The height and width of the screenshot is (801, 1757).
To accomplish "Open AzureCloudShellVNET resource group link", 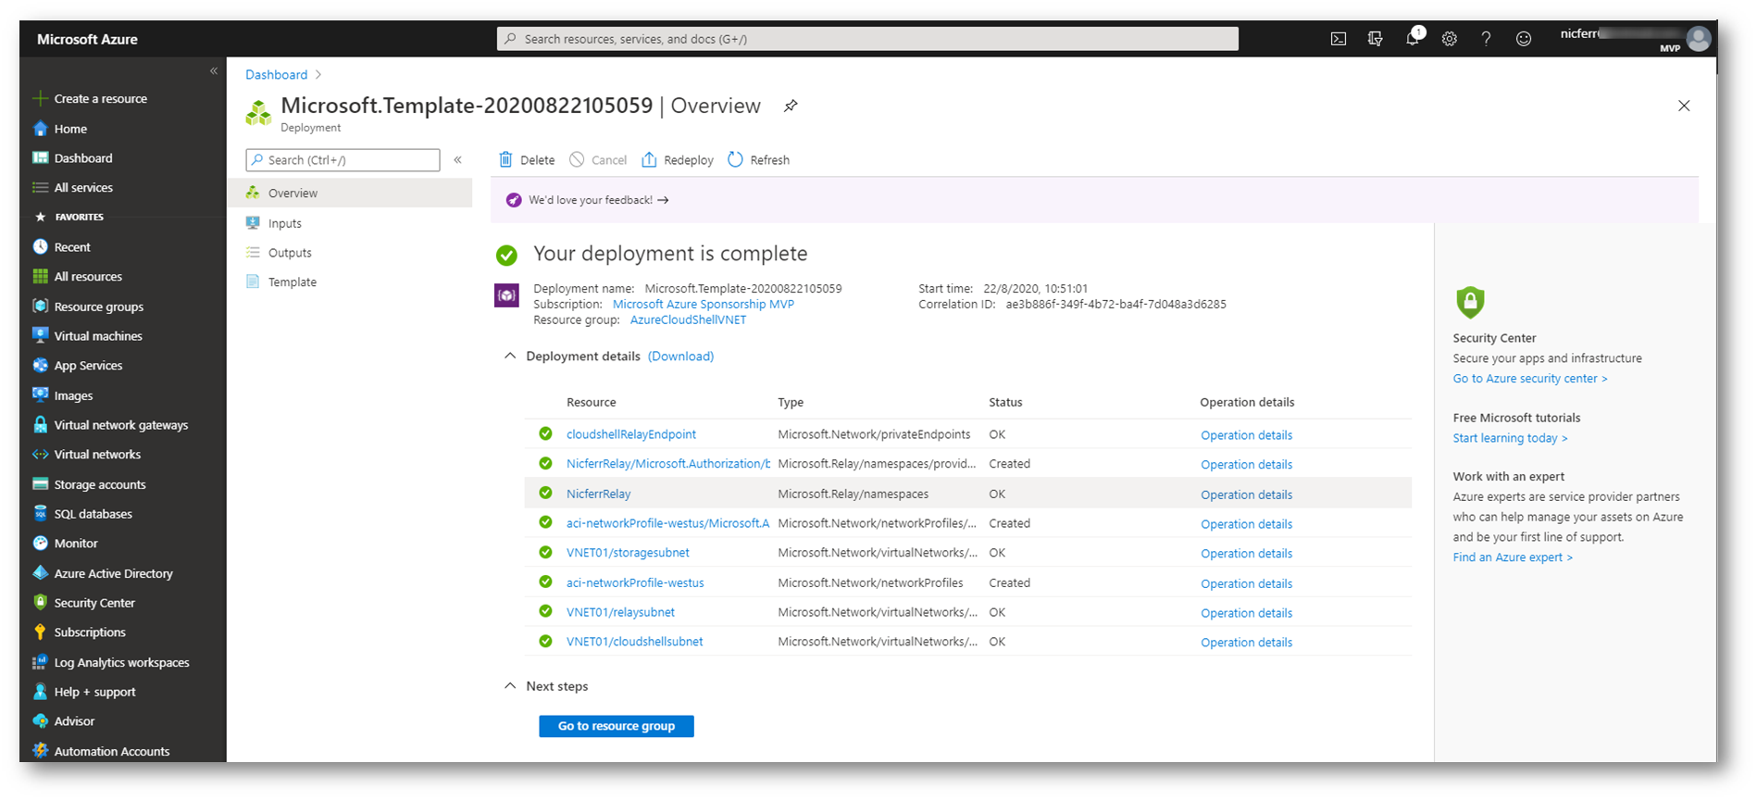I will 688,319.
